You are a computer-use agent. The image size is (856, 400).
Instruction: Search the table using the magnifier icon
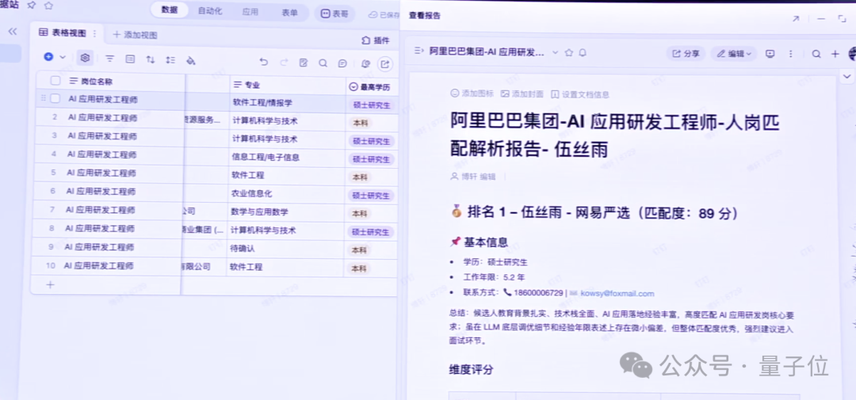point(323,63)
